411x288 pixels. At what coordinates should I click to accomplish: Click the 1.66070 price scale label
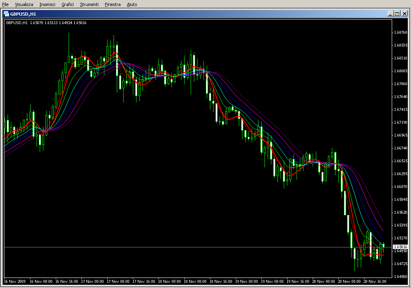(401, 187)
